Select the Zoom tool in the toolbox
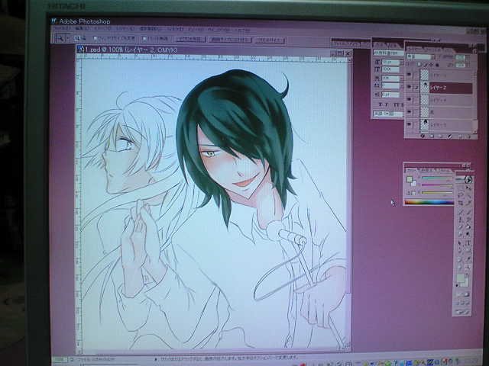The image size is (489, 366). coord(468,267)
